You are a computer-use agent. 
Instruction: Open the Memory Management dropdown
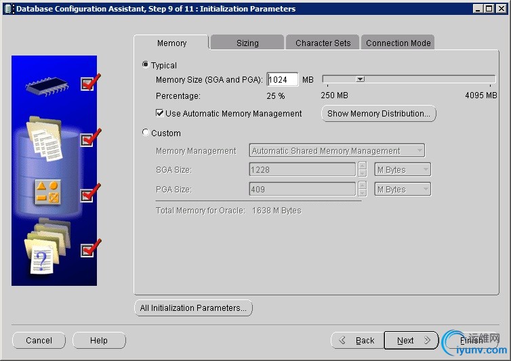coord(337,150)
